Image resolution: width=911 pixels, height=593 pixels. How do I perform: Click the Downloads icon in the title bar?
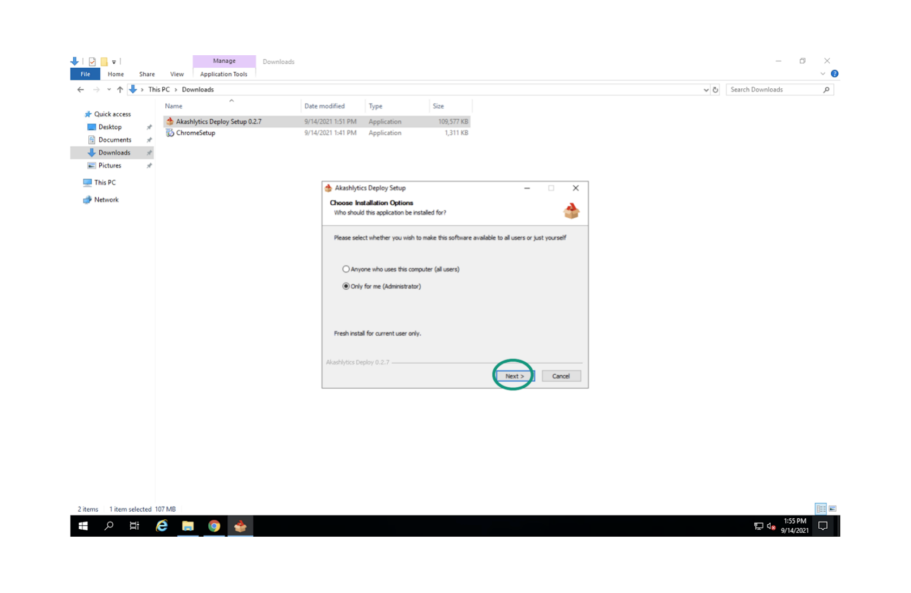[x=75, y=62]
